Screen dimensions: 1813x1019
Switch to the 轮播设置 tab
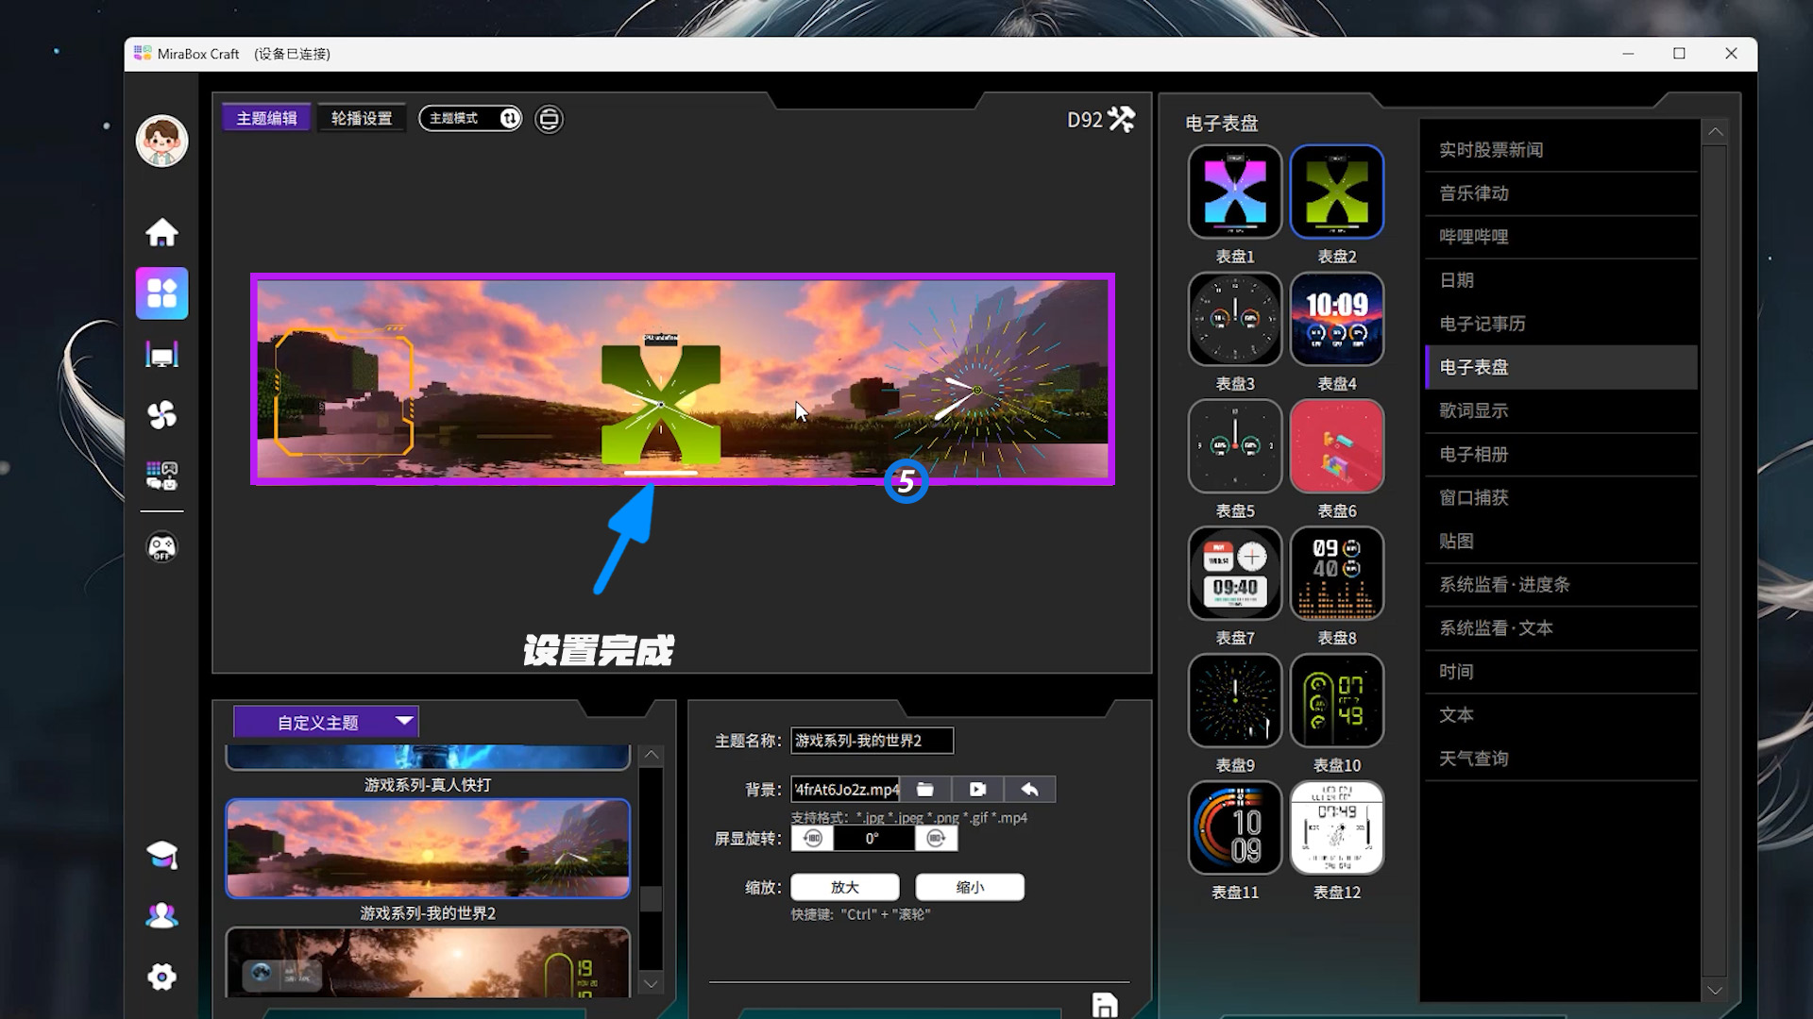(362, 118)
